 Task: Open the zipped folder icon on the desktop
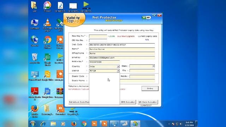click(x=47, y=110)
